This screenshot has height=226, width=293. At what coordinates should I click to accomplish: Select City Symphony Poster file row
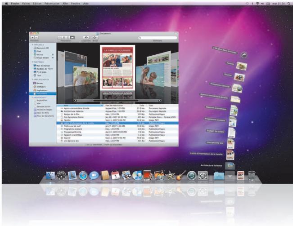point(117,117)
